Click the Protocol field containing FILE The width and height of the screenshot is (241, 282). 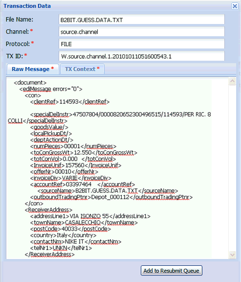click(141, 44)
